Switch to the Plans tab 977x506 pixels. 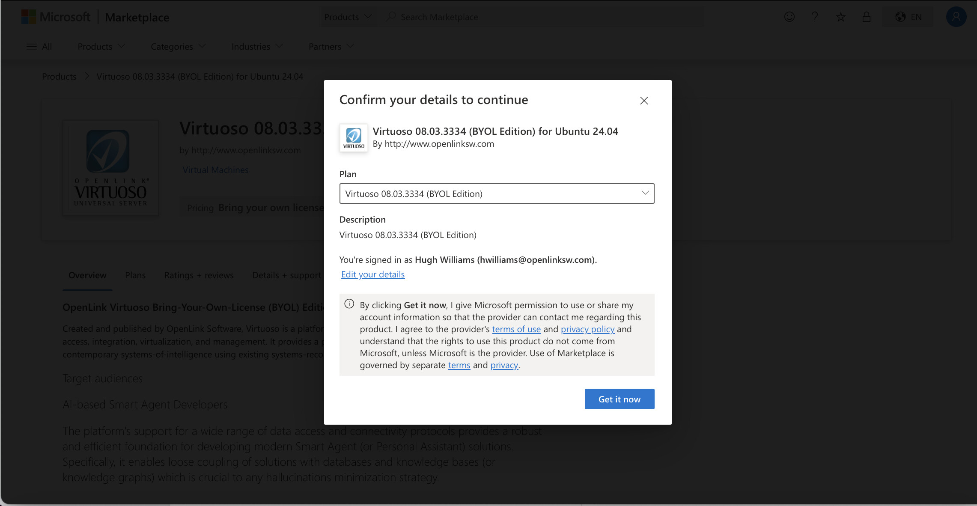coord(135,275)
